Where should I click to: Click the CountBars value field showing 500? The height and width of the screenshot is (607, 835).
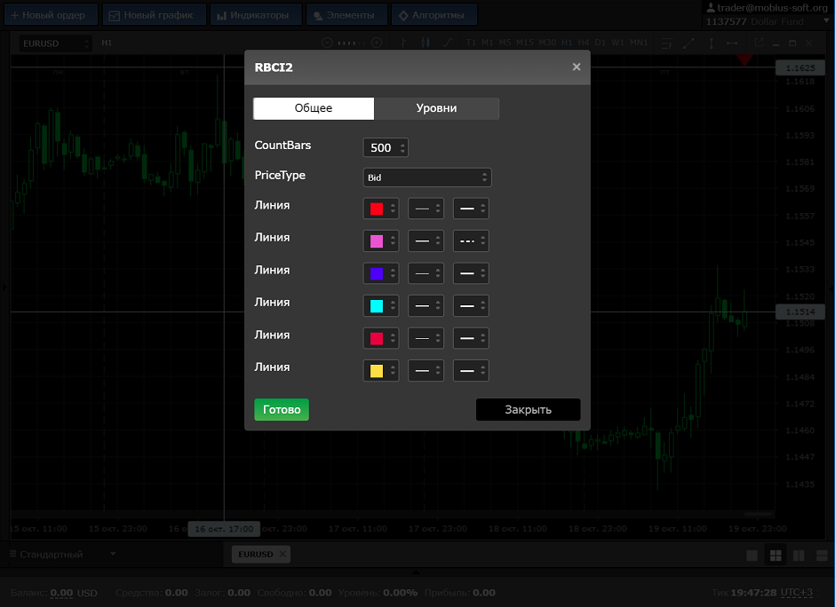[x=382, y=148]
